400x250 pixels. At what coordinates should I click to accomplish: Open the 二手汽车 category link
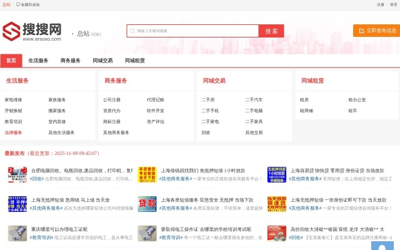[x=254, y=99]
